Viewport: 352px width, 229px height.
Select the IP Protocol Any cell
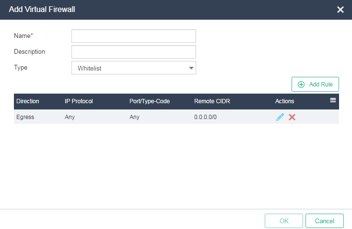(x=70, y=117)
